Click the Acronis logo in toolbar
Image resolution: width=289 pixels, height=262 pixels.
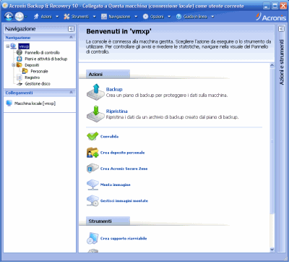tap(271, 17)
